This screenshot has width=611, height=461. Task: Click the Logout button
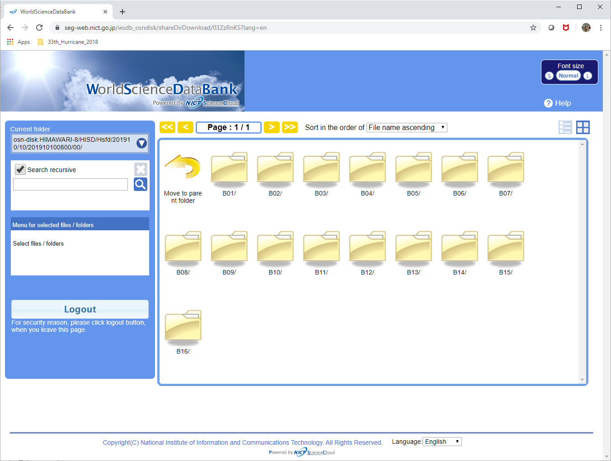point(80,309)
